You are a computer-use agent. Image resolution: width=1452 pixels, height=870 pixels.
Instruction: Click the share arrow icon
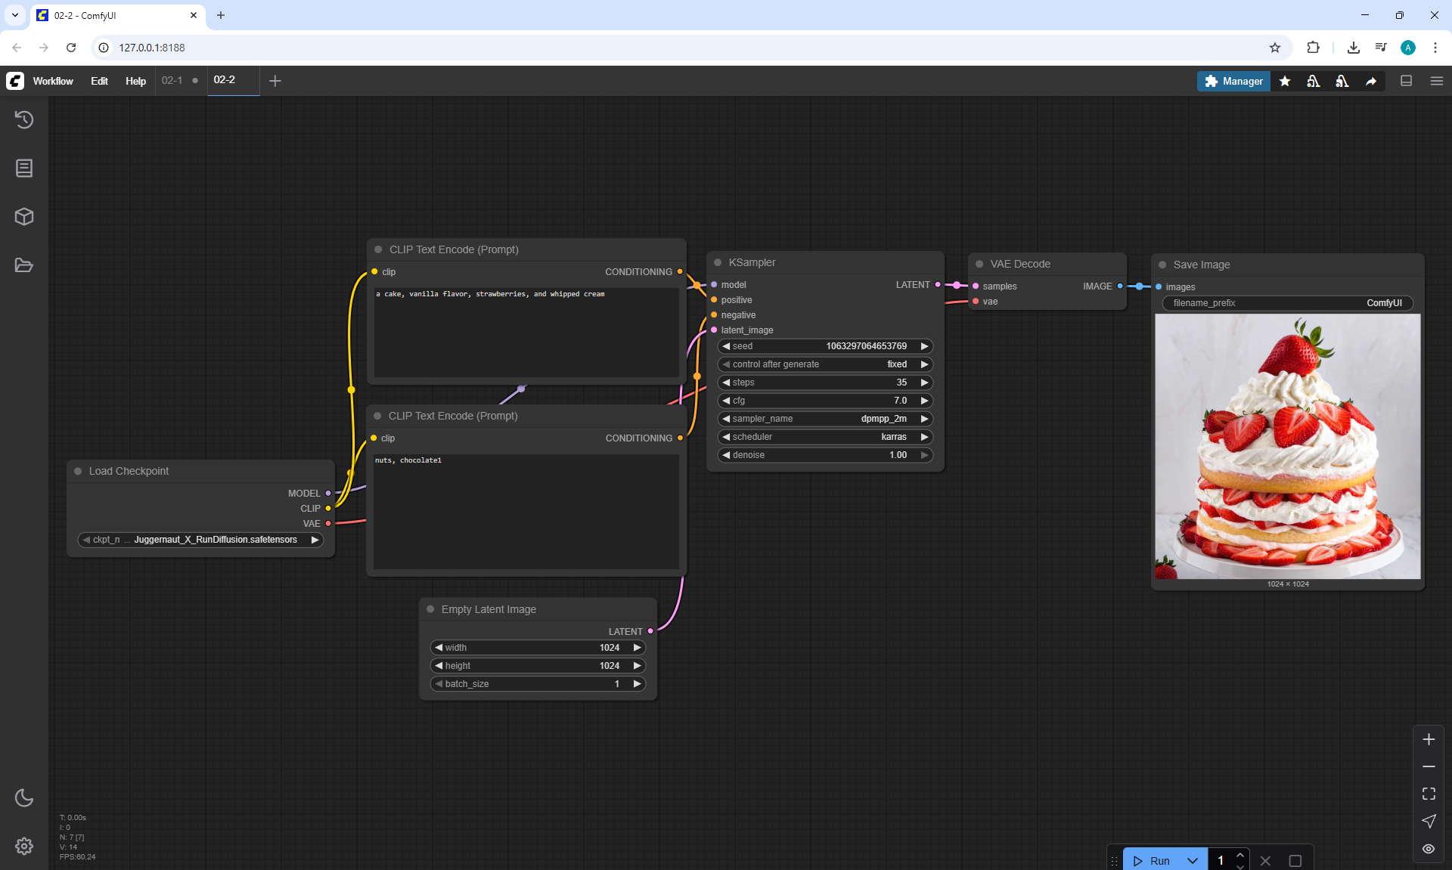point(1371,81)
